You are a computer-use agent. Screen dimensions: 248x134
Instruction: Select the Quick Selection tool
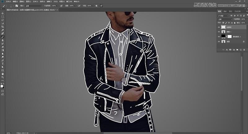tap(2, 23)
